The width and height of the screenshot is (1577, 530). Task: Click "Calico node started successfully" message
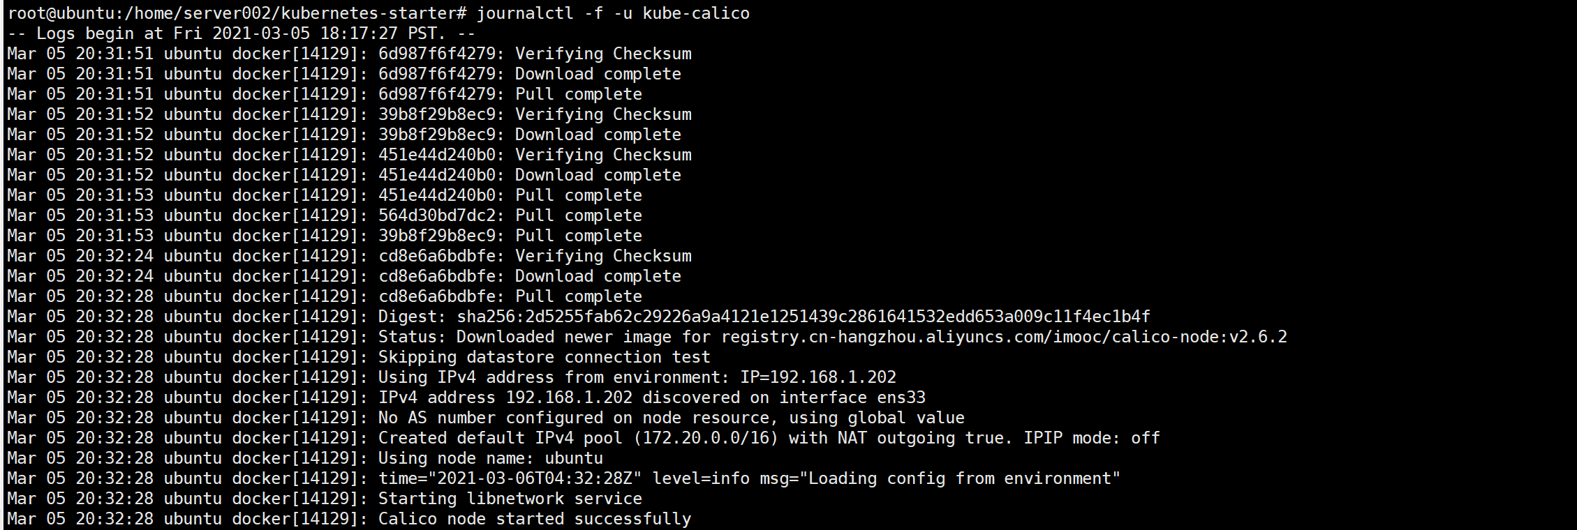point(534,519)
